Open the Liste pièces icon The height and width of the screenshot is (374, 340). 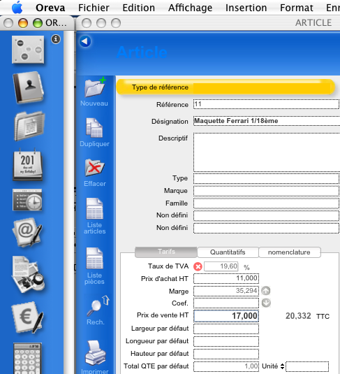[x=94, y=259]
